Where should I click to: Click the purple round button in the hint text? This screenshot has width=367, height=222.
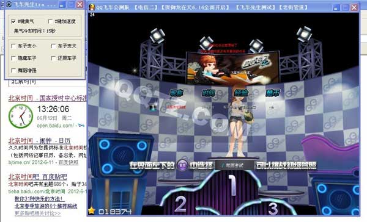tap(182, 165)
